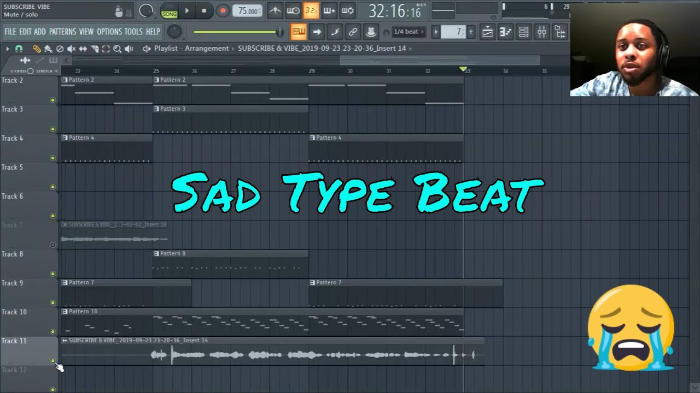This screenshot has width=700, height=393.
Task: Click the countdown before recording icon
Action: coord(311,10)
